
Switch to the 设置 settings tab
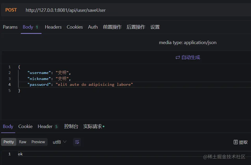pyautogui.click(x=155, y=27)
